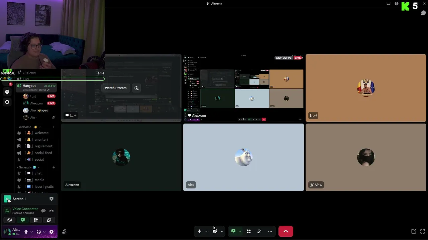
Task: Open the chat text channel
Action: [36, 173]
